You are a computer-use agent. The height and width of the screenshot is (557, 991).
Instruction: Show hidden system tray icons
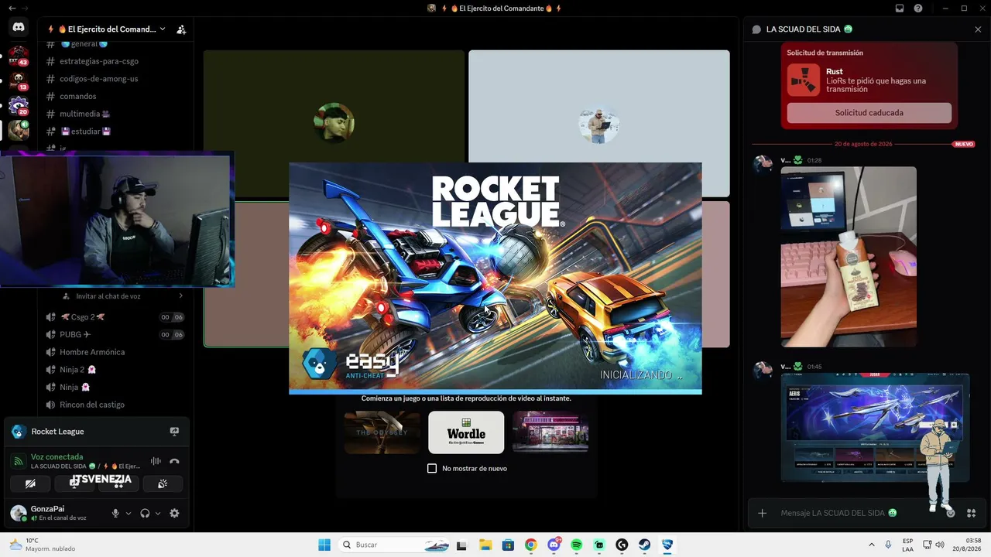point(872,545)
